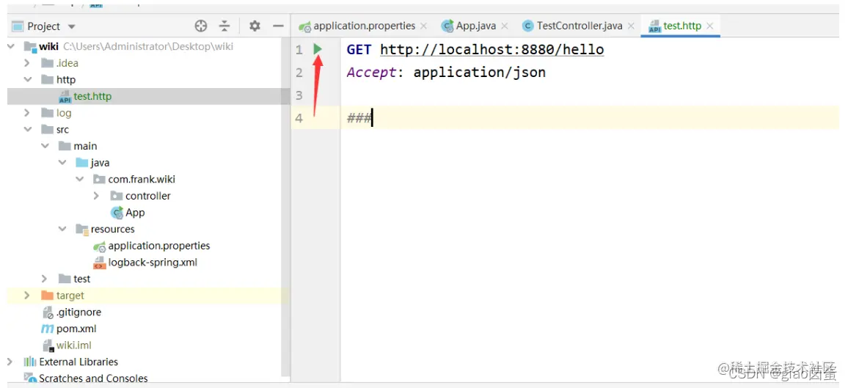Click the .idea folder icon
848x388 pixels.
click(x=48, y=63)
